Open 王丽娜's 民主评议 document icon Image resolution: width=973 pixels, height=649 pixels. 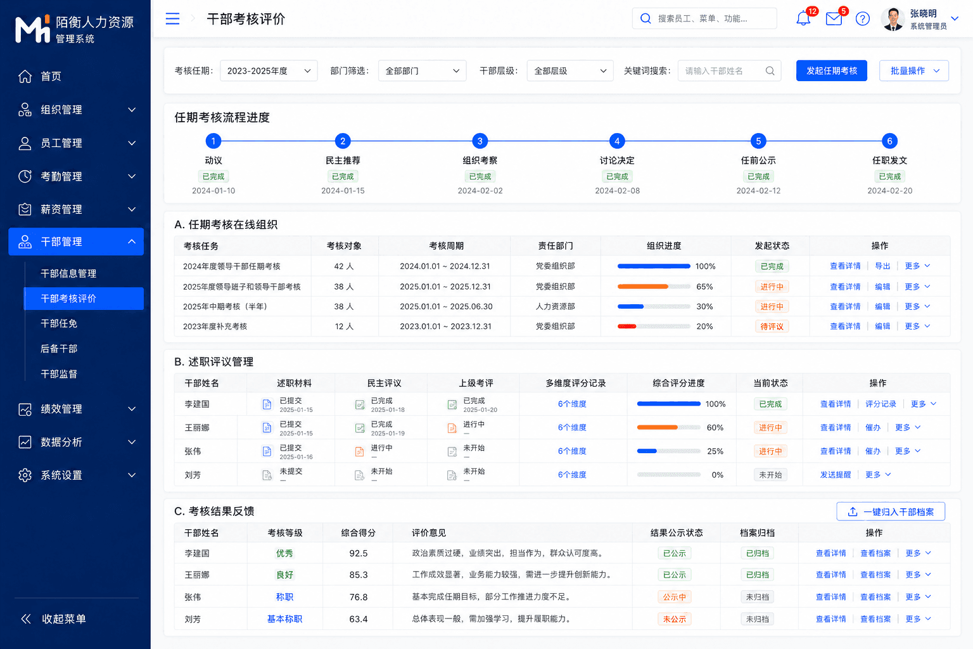pyautogui.click(x=360, y=428)
